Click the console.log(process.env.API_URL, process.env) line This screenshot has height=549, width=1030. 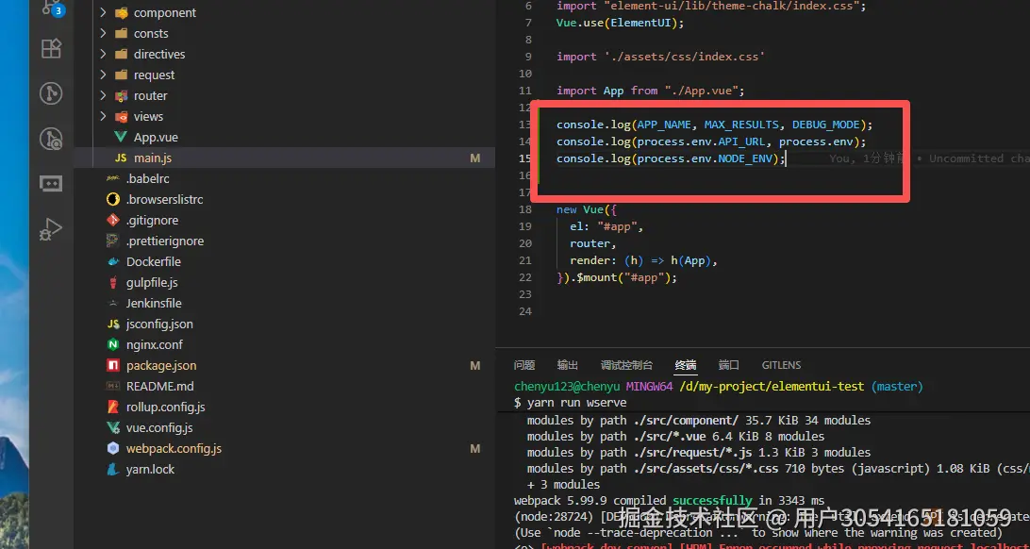click(711, 141)
